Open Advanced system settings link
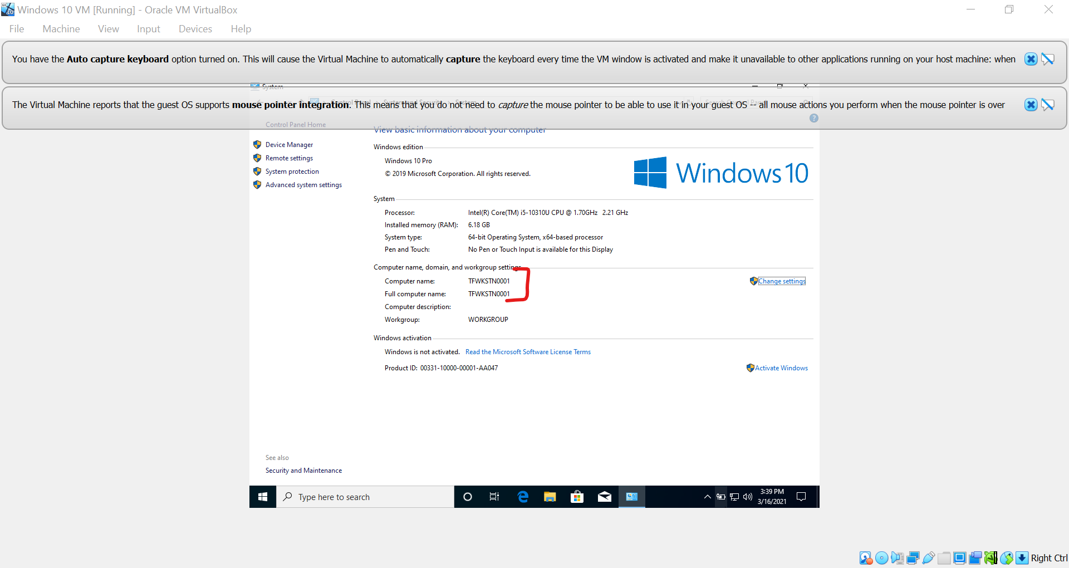Viewport: 1069px width, 568px height. point(303,185)
